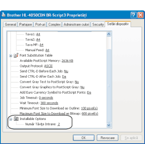
Task: Change the Manual Feed paper size
Action: 47,50
